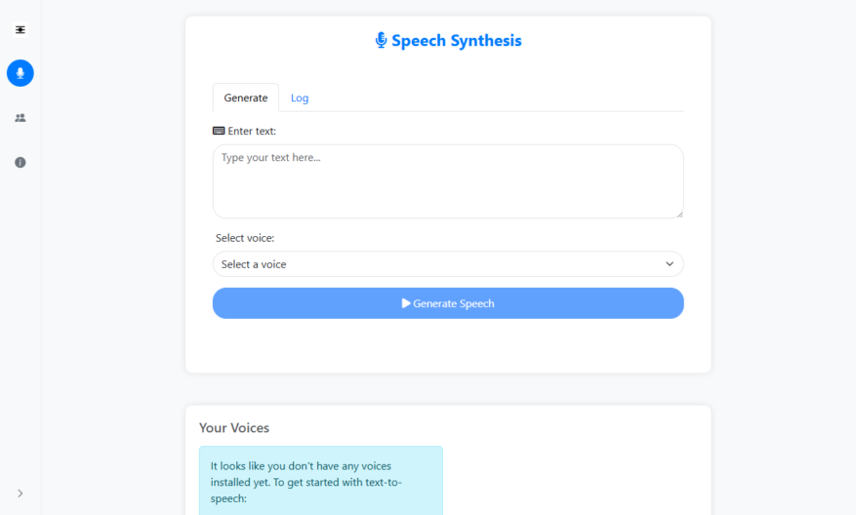Image resolution: width=856 pixels, height=515 pixels.
Task: Click the Generate Speech button
Action: (448, 303)
